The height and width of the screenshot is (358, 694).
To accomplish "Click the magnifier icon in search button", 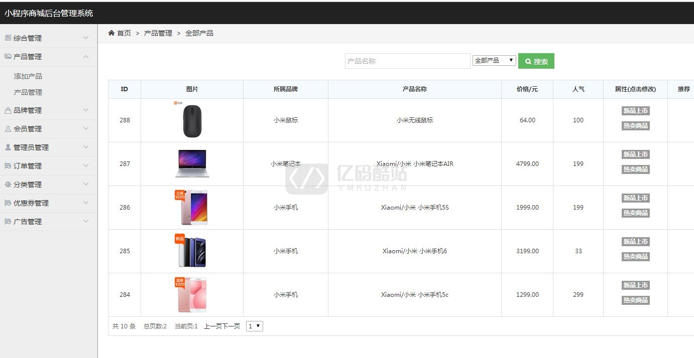I will point(528,61).
